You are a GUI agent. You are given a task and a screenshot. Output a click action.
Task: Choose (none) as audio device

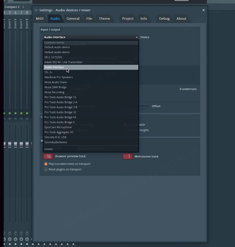coord(91,149)
